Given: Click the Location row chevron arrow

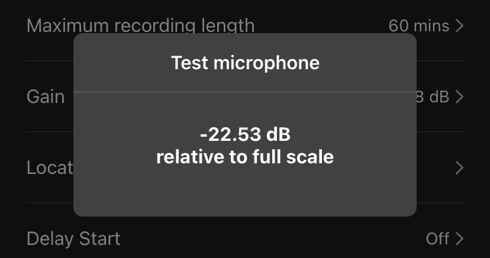Looking at the screenshot, I should [459, 168].
